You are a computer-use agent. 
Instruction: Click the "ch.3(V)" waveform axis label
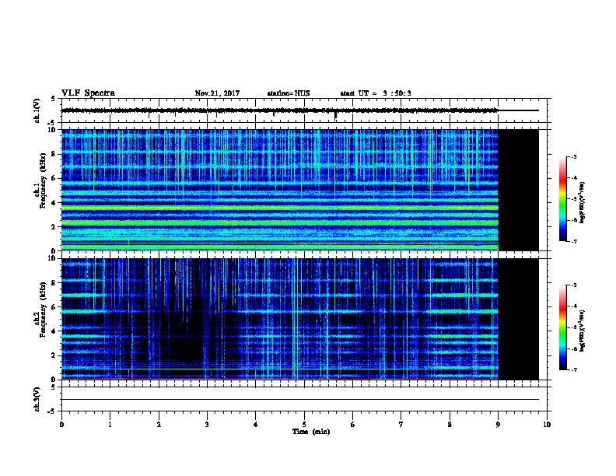pos(37,399)
